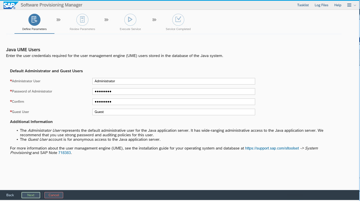Click the Cancel button

point(54,195)
